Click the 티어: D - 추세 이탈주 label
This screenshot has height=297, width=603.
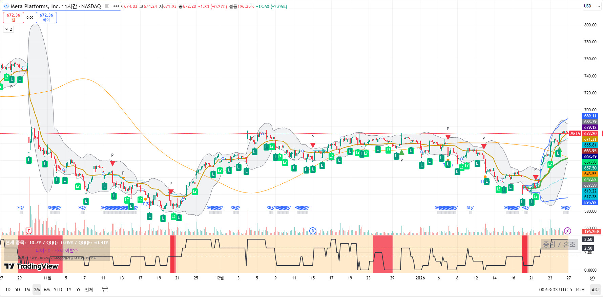pos(57,251)
